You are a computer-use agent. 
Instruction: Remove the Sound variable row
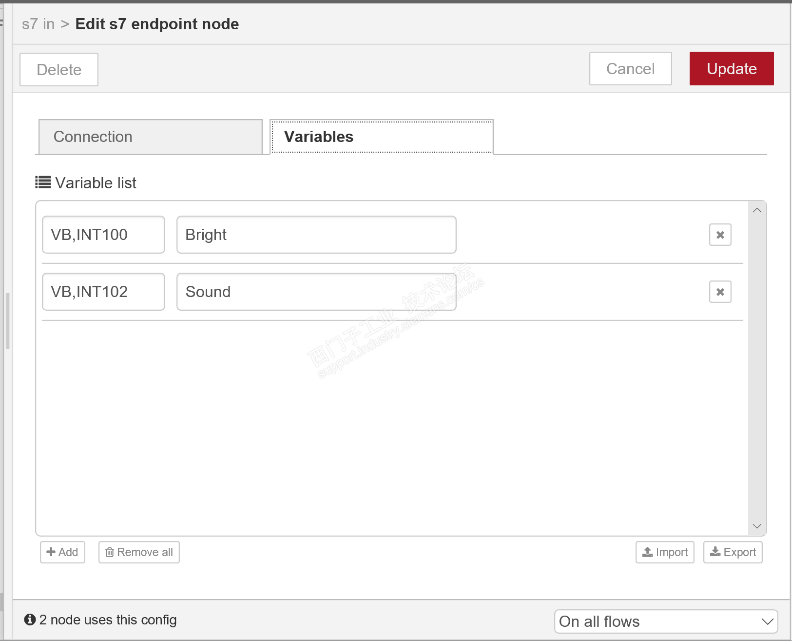click(x=720, y=292)
